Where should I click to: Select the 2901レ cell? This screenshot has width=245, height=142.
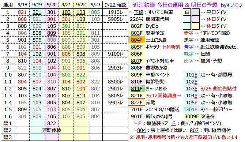click(115, 89)
